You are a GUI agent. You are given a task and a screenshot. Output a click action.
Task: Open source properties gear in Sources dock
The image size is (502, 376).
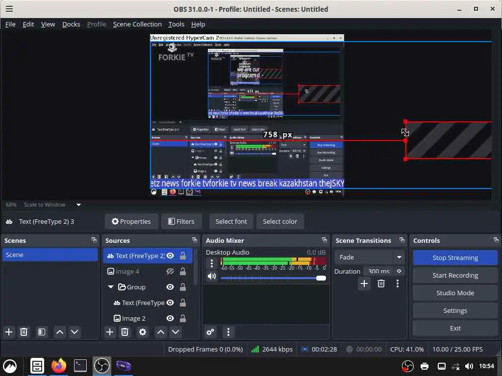click(x=143, y=332)
